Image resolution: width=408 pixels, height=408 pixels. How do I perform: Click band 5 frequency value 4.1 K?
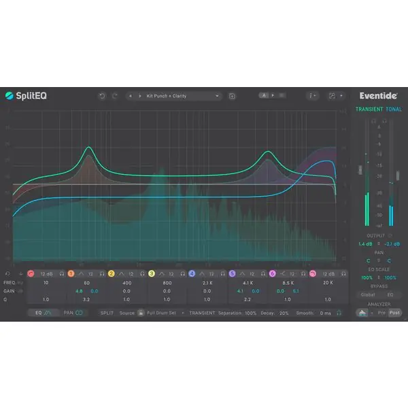coord(248,283)
